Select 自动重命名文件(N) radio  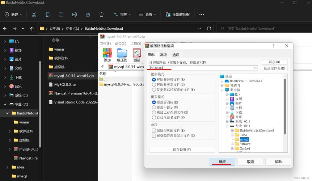click(154, 117)
